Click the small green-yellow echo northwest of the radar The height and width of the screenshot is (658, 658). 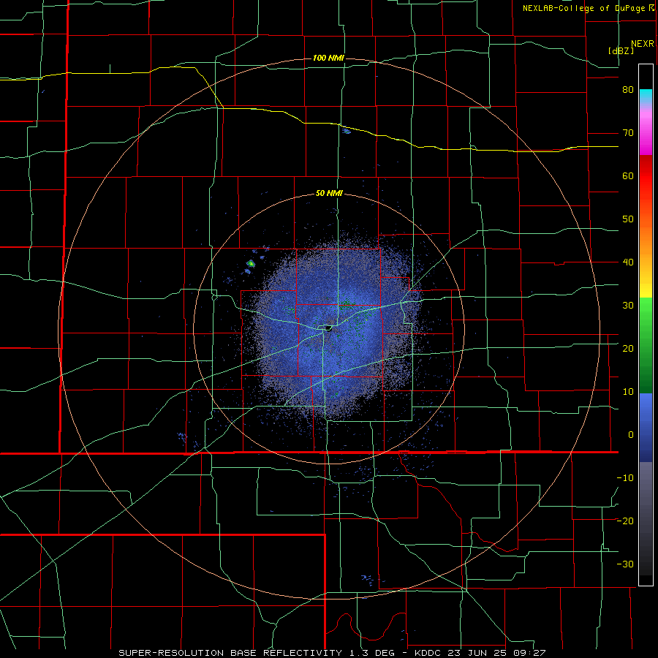tap(251, 263)
